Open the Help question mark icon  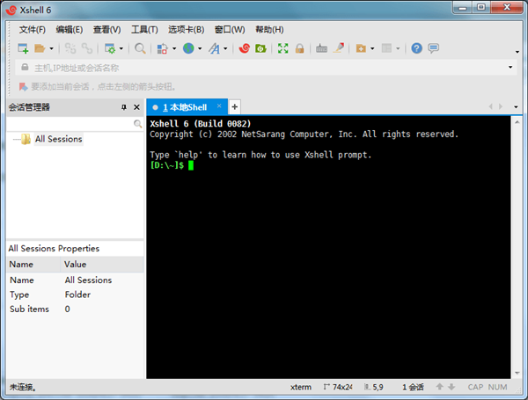coord(417,48)
